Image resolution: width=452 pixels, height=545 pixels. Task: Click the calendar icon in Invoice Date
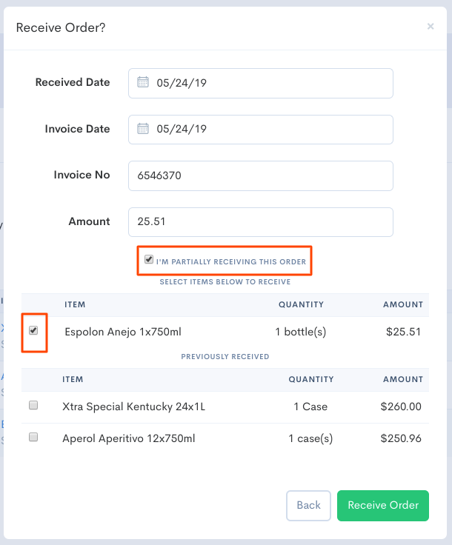[x=144, y=129]
